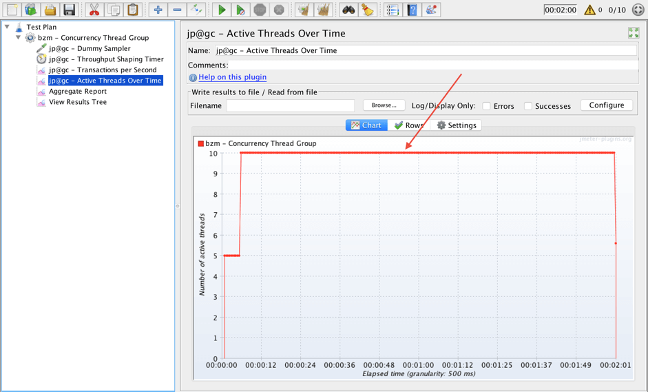This screenshot has width=648, height=392.
Task: Collapse all nodes with minus icon
Action: click(177, 10)
